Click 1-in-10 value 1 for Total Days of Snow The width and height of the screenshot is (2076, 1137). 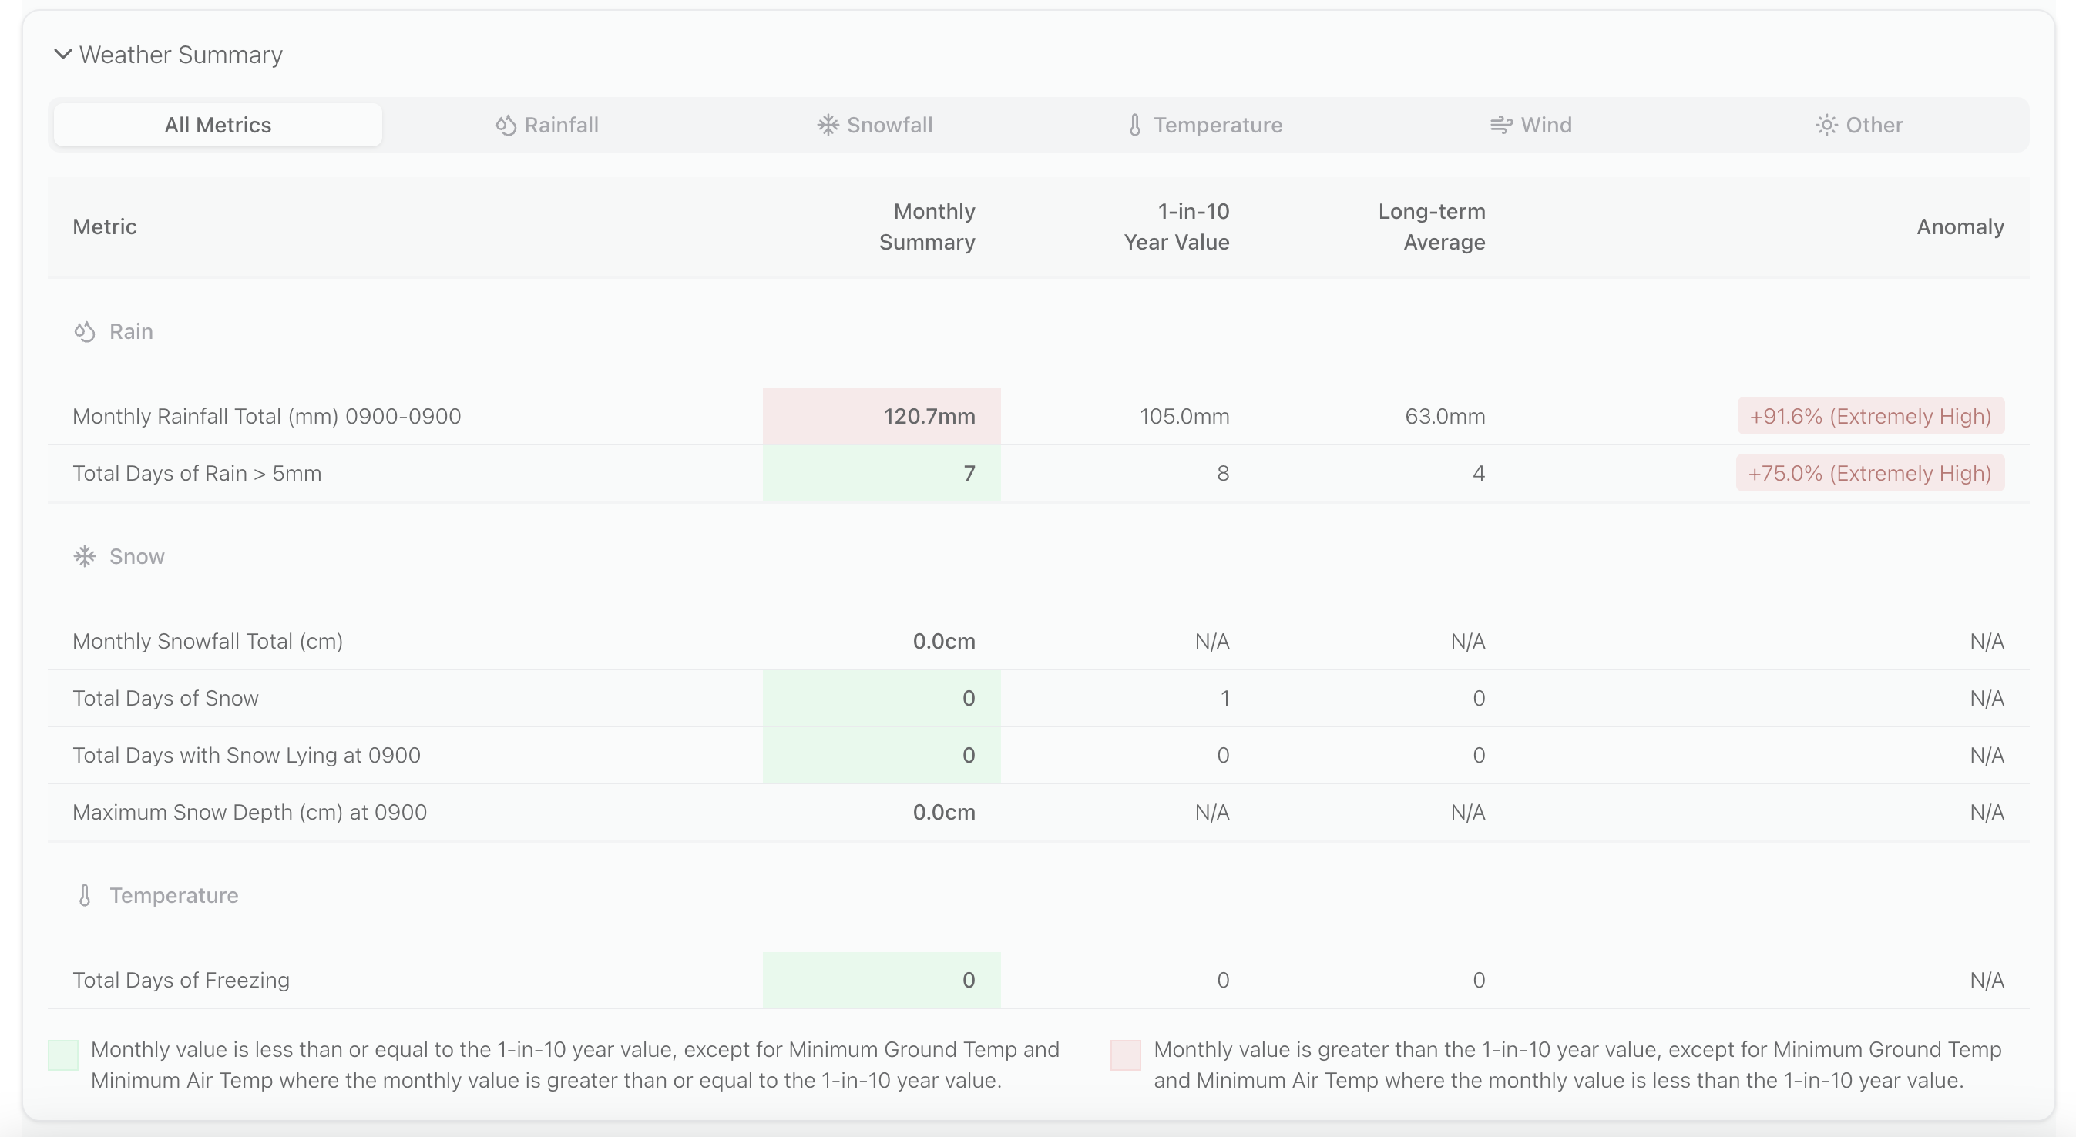[x=1224, y=699]
